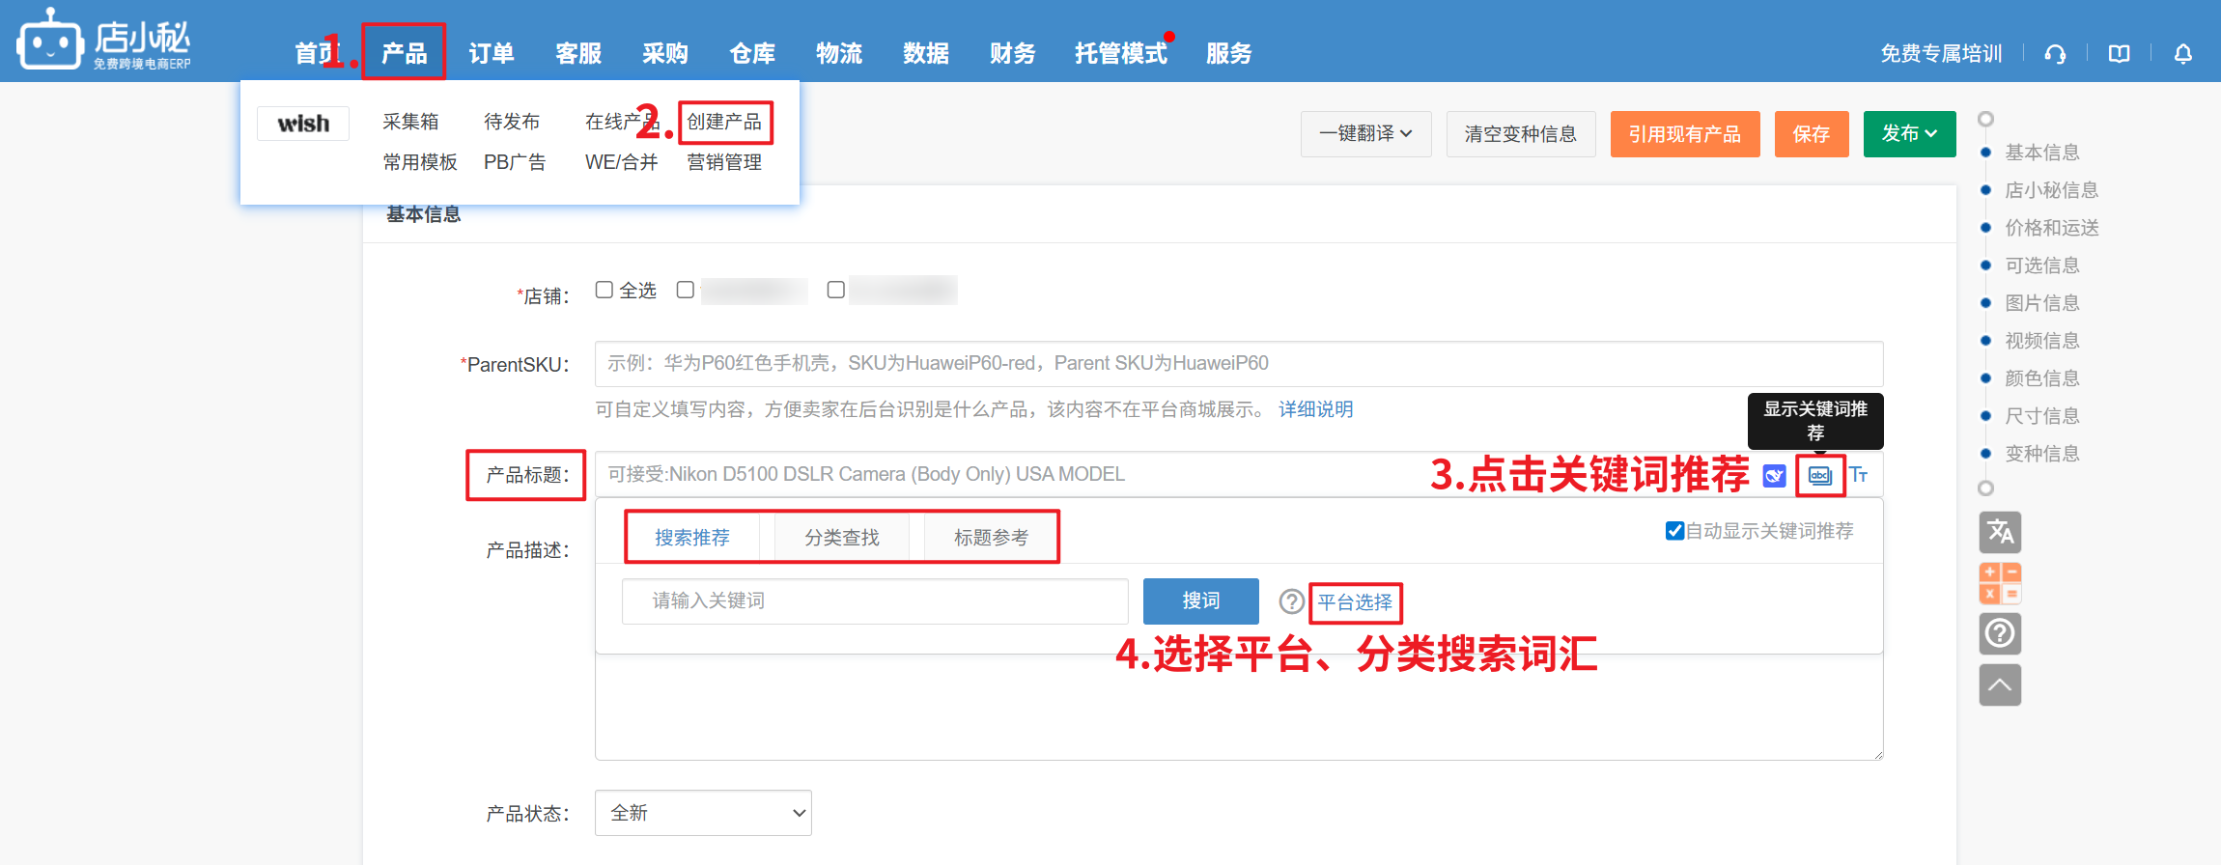Select 创建产品 in the product menu
The image size is (2221, 865).
(x=724, y=122)
